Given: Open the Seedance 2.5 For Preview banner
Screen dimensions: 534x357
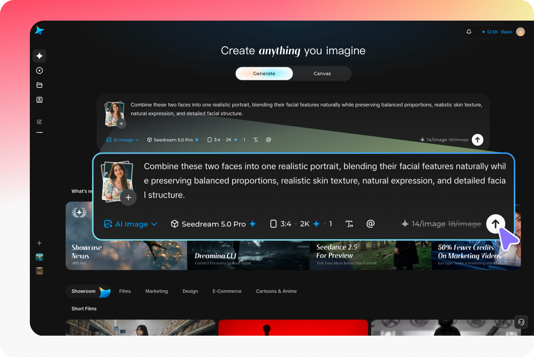Looking at the screenshot, I should click(370, 255).
